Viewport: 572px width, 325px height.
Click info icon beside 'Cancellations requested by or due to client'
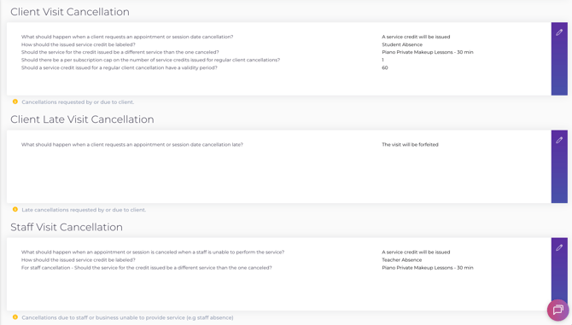[x=15, y=102]
